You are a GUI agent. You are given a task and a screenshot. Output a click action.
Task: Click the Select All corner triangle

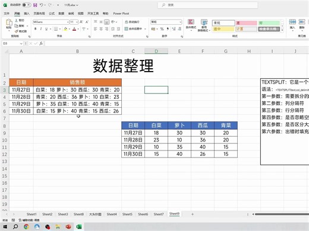pos(7,52)
